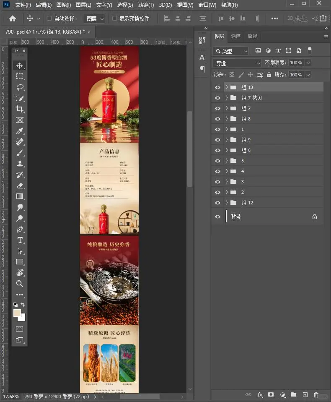Click the Home icon in options bar

(x=13, y=18)
